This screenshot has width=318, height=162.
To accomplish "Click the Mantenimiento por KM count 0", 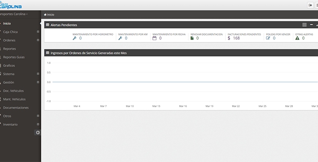I will [126, 38].
